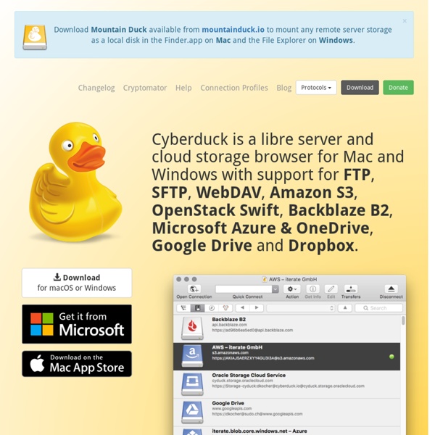Show the History clock icon
Screen dimensions: 435x435
(212, 308)
